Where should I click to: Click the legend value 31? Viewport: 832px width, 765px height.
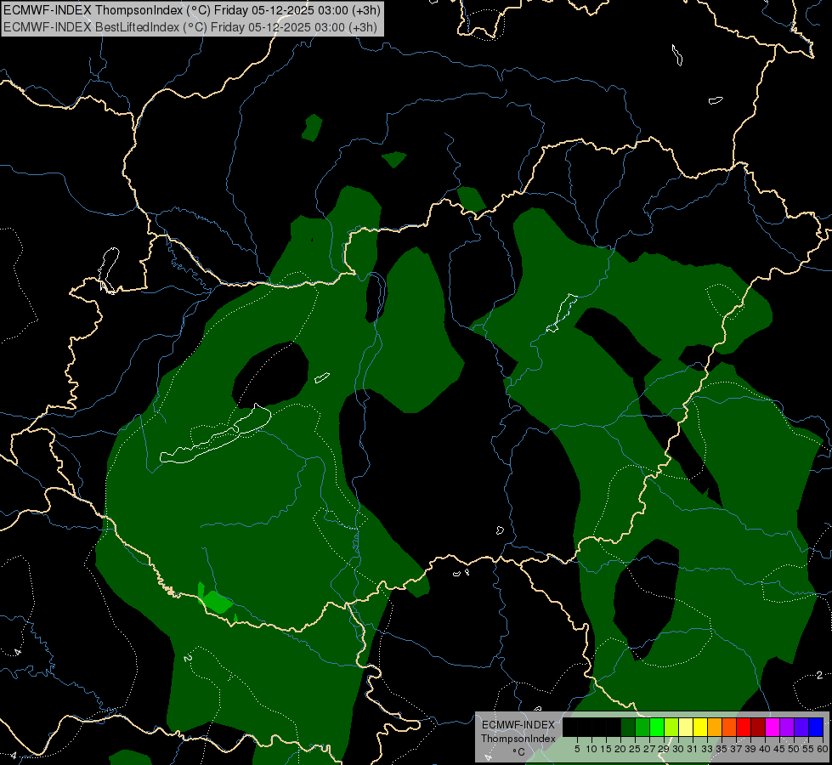pyautogui.click(x=693, y=749)
